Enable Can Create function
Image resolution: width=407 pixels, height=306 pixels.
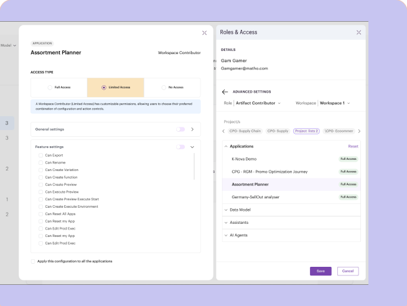(40, 177)
